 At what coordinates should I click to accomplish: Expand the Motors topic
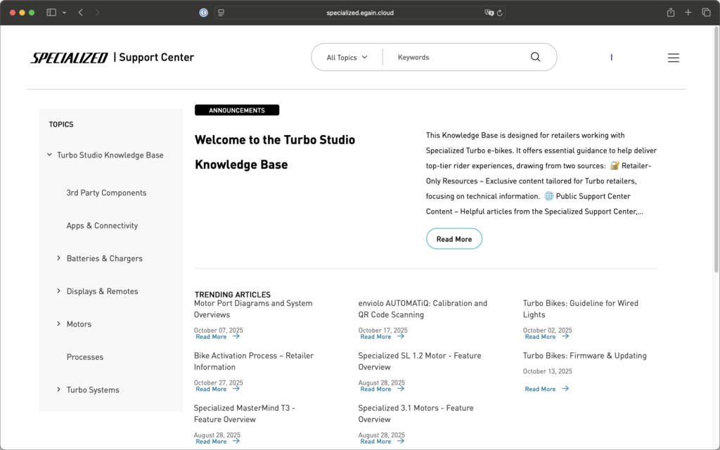(x=59, y=324)
